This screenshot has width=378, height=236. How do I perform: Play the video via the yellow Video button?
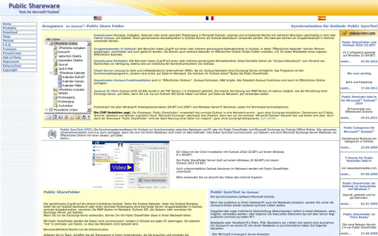click(122, 167)
